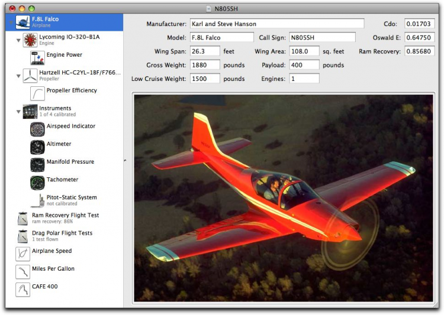The height and width of the screenshot is (315, 444).
Task: Click the Falco airplane photo
Action: pos(284,198)
